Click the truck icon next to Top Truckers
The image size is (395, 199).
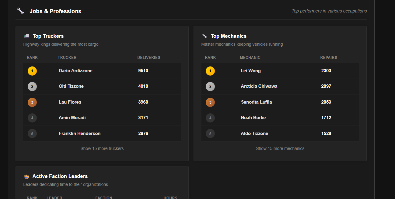[x=26, y=36]
